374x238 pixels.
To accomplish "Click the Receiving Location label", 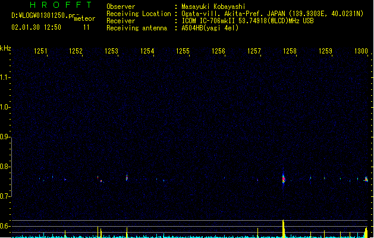I will point(139,14).
